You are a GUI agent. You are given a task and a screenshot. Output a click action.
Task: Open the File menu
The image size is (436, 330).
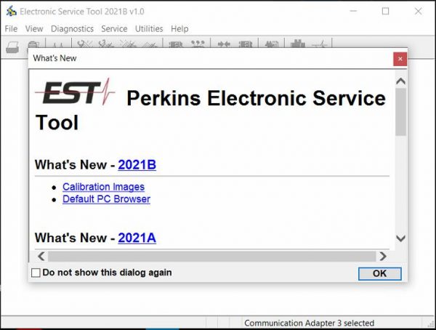click(11, 29)
